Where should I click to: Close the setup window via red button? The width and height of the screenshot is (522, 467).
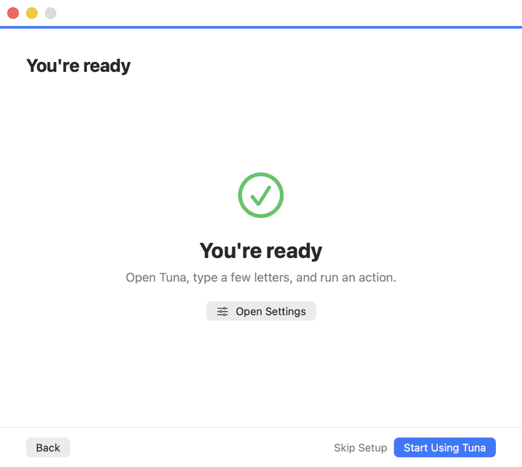(x=13, y=13)
